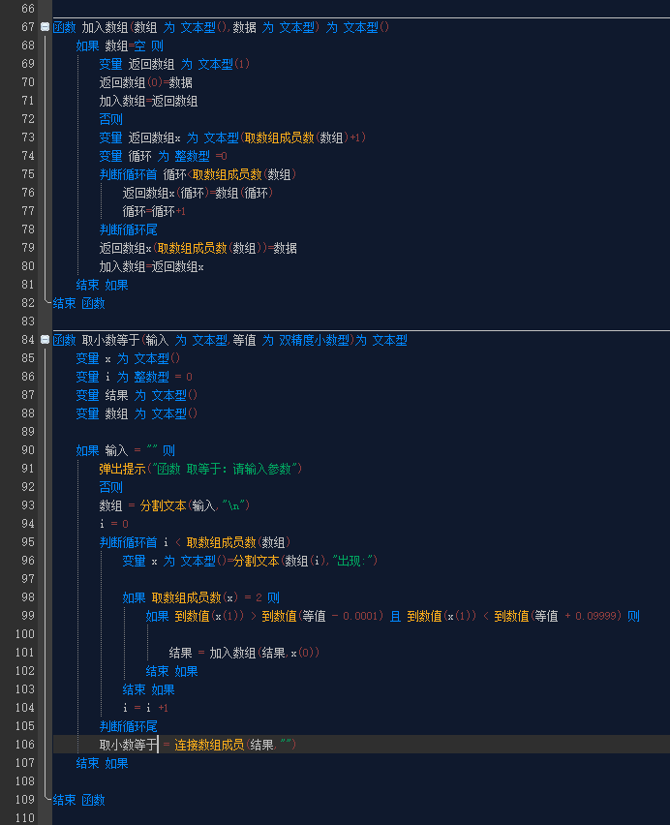Screen dimensions: 670x825
Task: Click 变量 x 为 文本型() on line 85
Action: pos(128,359)
